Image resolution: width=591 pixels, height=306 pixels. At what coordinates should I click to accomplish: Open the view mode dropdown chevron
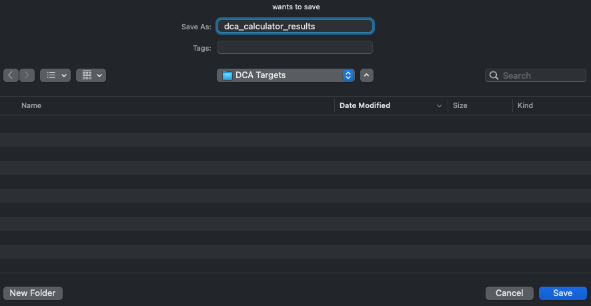coord(64,75)
